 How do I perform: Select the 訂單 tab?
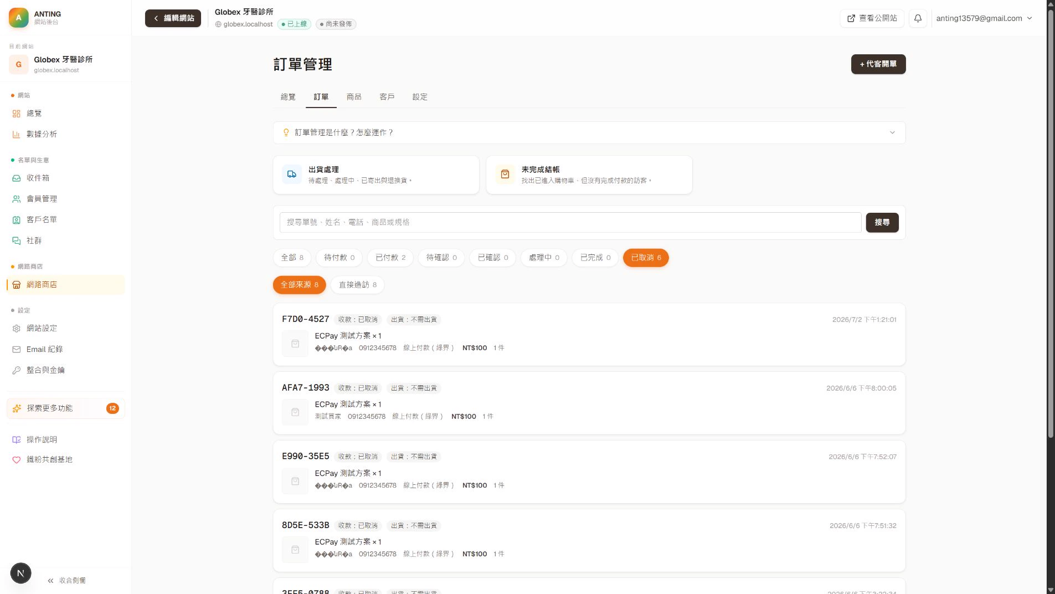click(x=321, y=97)
